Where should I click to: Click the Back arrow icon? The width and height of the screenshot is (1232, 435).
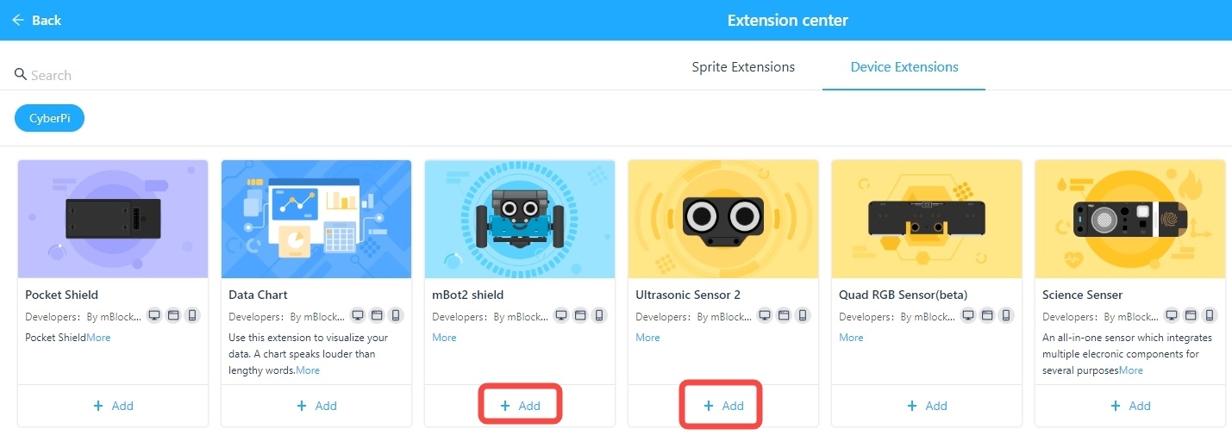coord(18,20)
